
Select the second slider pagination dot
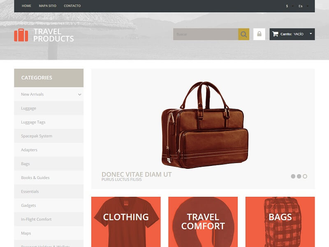point(299,177)
